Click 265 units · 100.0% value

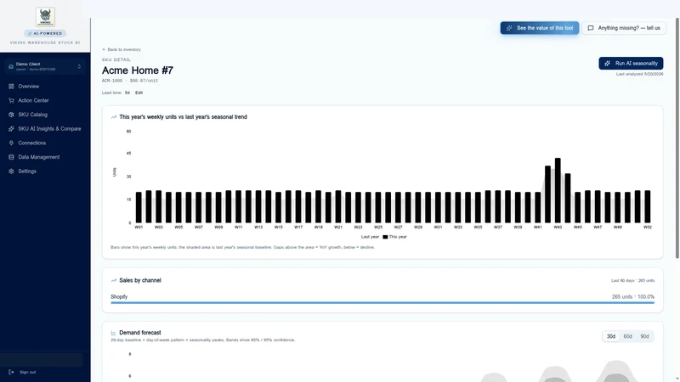(x=633, y=296)
